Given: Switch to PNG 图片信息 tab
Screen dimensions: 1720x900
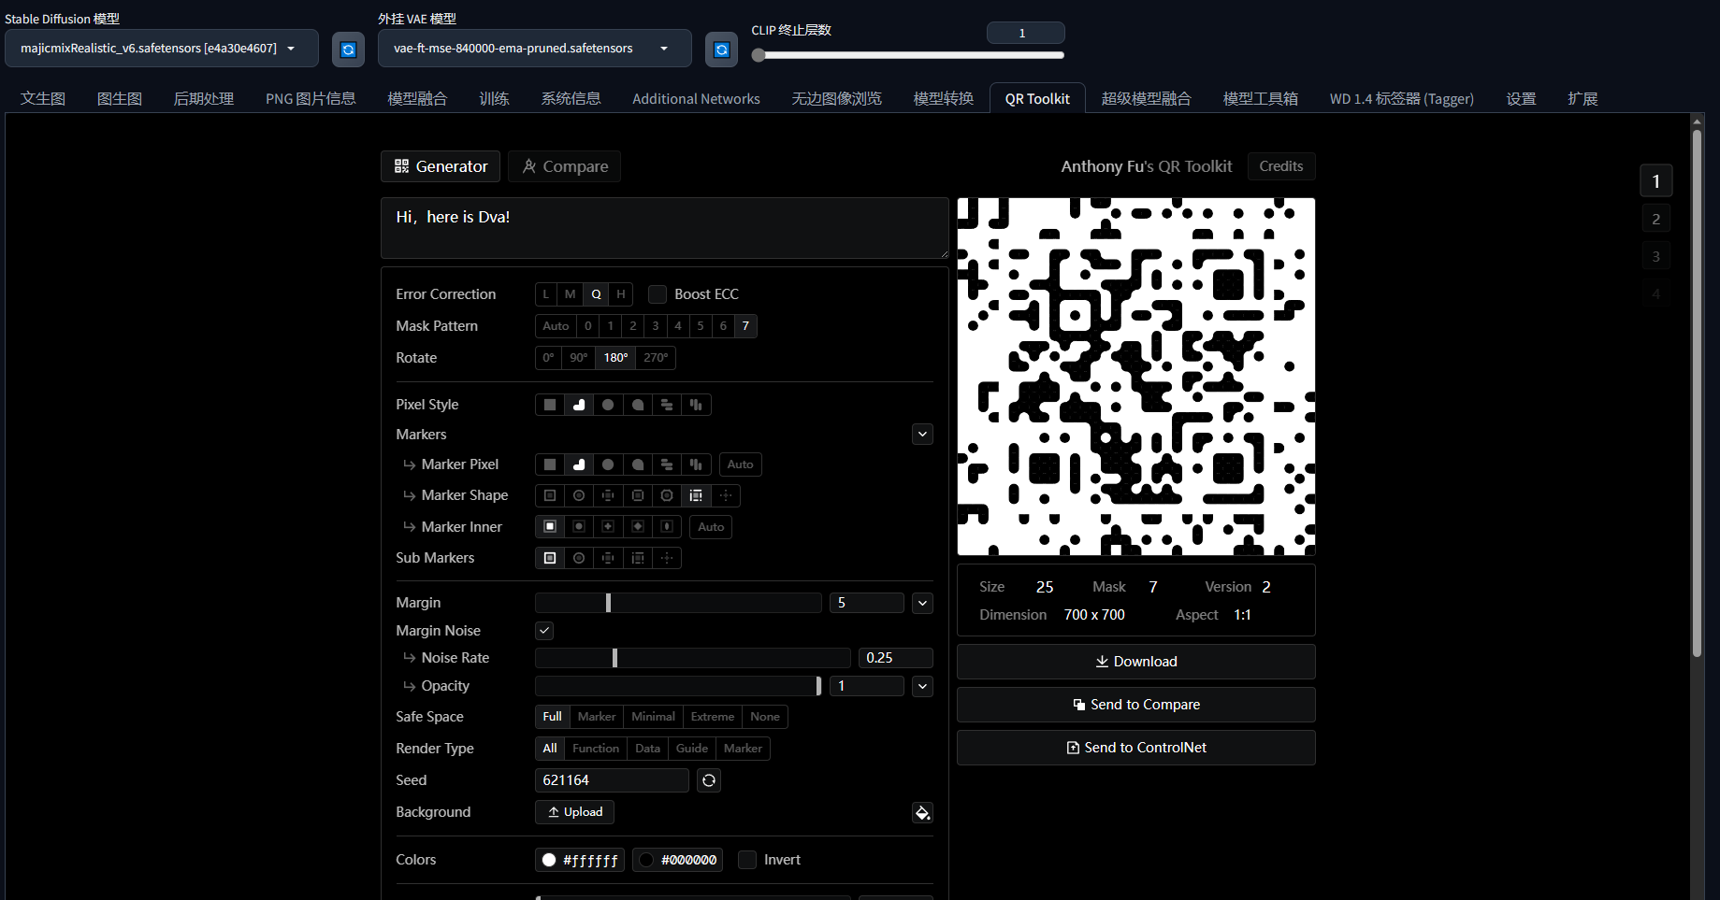Looking at the screenshot, I should click(x=311, y=99).
